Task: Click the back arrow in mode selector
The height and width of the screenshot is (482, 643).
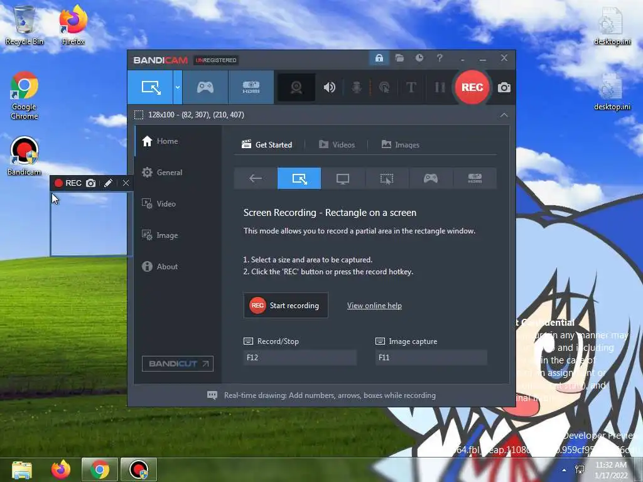Action: coord(256,178)
